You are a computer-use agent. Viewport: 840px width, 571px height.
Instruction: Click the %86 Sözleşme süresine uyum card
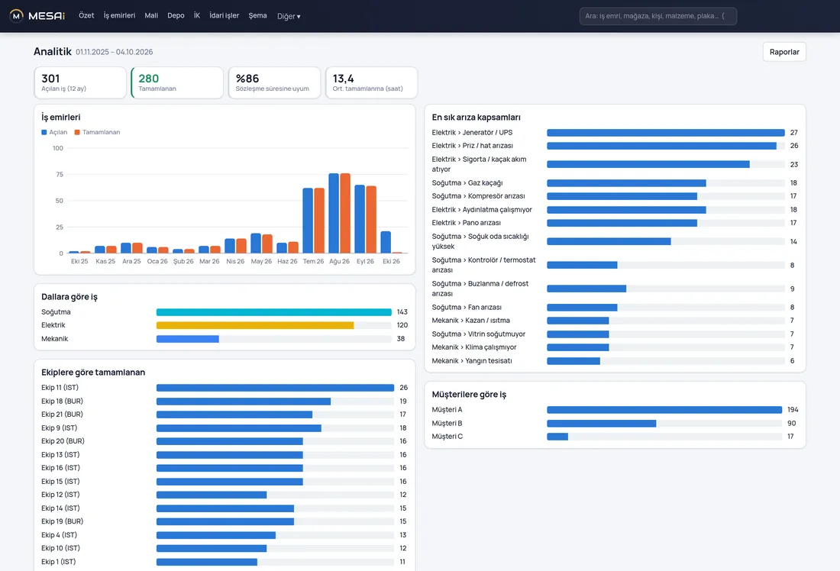pos(274,82)
